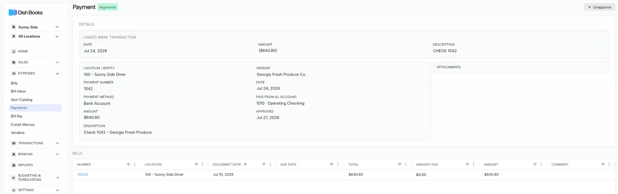Open Reports in sidebar
618x194 pixels.
tap(35, 165)
